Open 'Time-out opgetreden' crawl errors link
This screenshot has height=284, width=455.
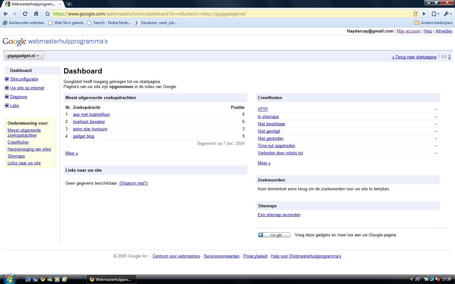coord(276,146)
